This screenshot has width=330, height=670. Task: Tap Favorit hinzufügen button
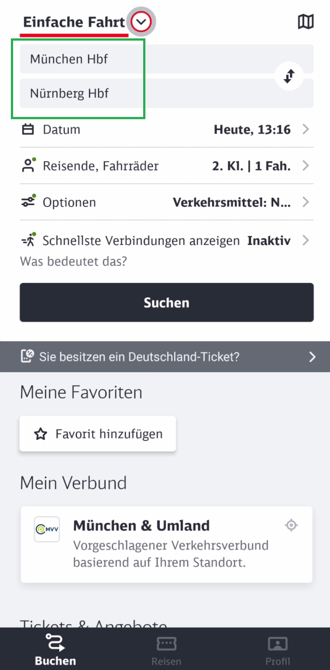pyautogui.click(x=98, y=433)
